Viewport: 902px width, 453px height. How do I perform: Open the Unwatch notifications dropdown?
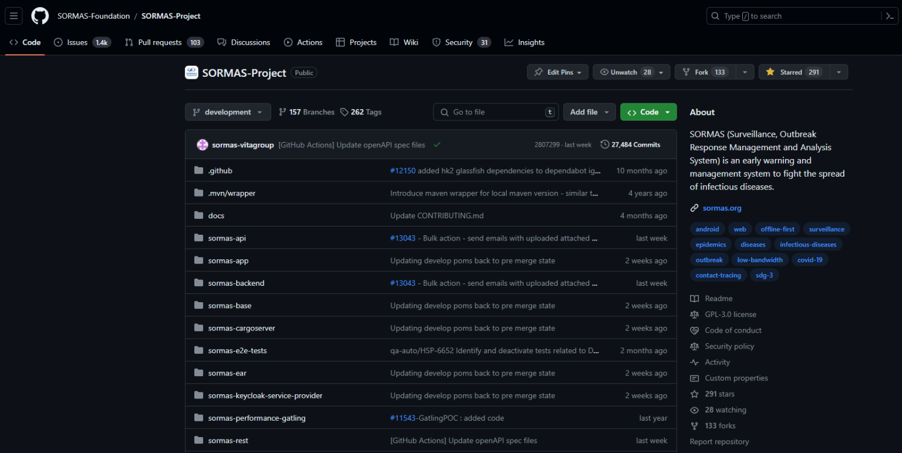click(x=631, y=72)
